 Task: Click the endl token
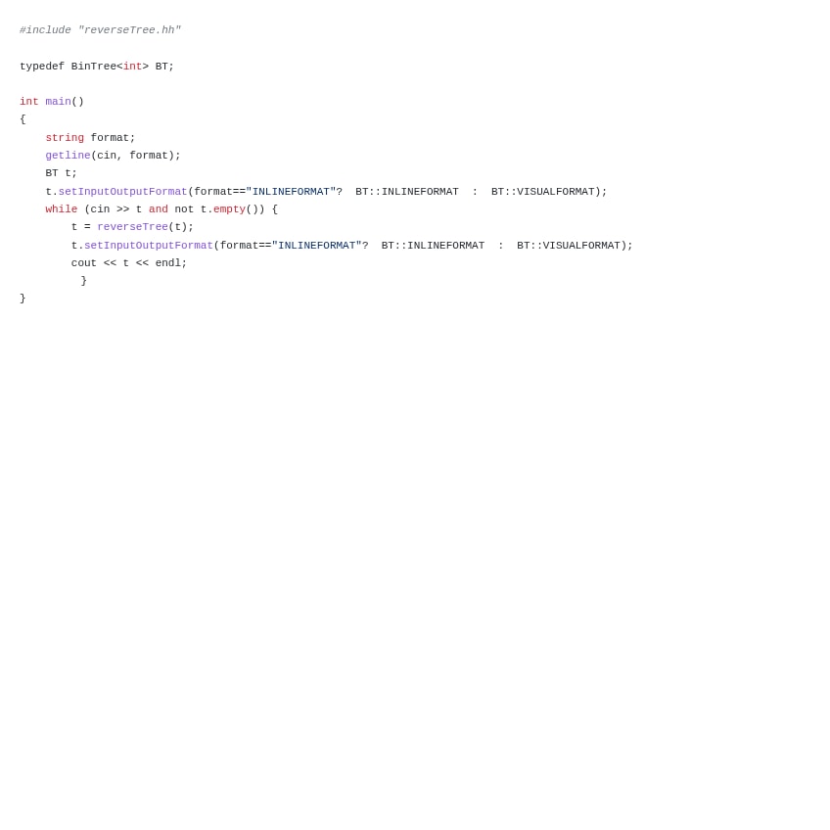(167, 263)
